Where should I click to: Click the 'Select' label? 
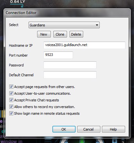[x=14, y=25]
